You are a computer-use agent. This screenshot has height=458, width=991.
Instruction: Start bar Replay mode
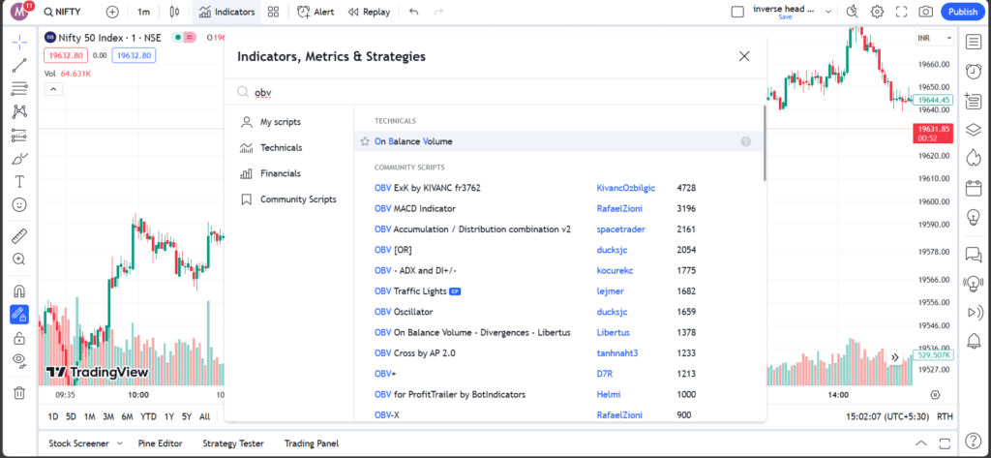click(x=369, y=12)
